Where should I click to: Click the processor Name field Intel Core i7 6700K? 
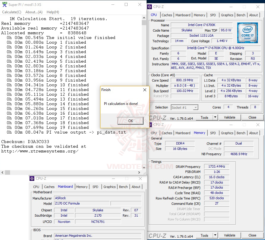201,25
